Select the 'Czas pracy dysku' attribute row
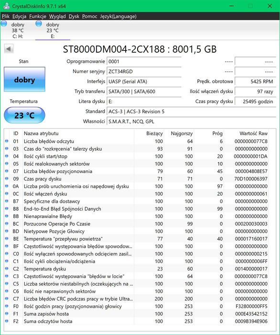This screenshot has height=335, width=280. (x=136, y=179)
